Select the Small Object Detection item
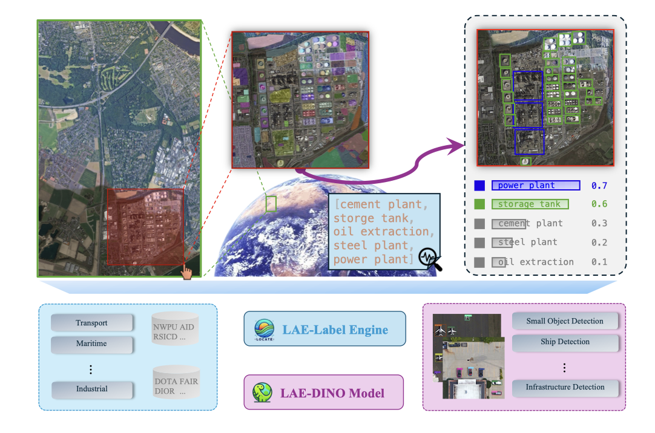 click(x=565, y=321)
